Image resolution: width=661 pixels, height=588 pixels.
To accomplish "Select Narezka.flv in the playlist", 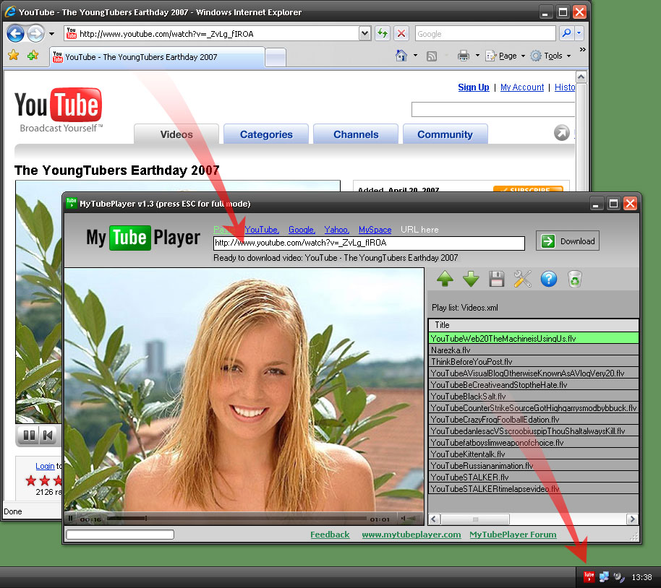I will point(533,350).
